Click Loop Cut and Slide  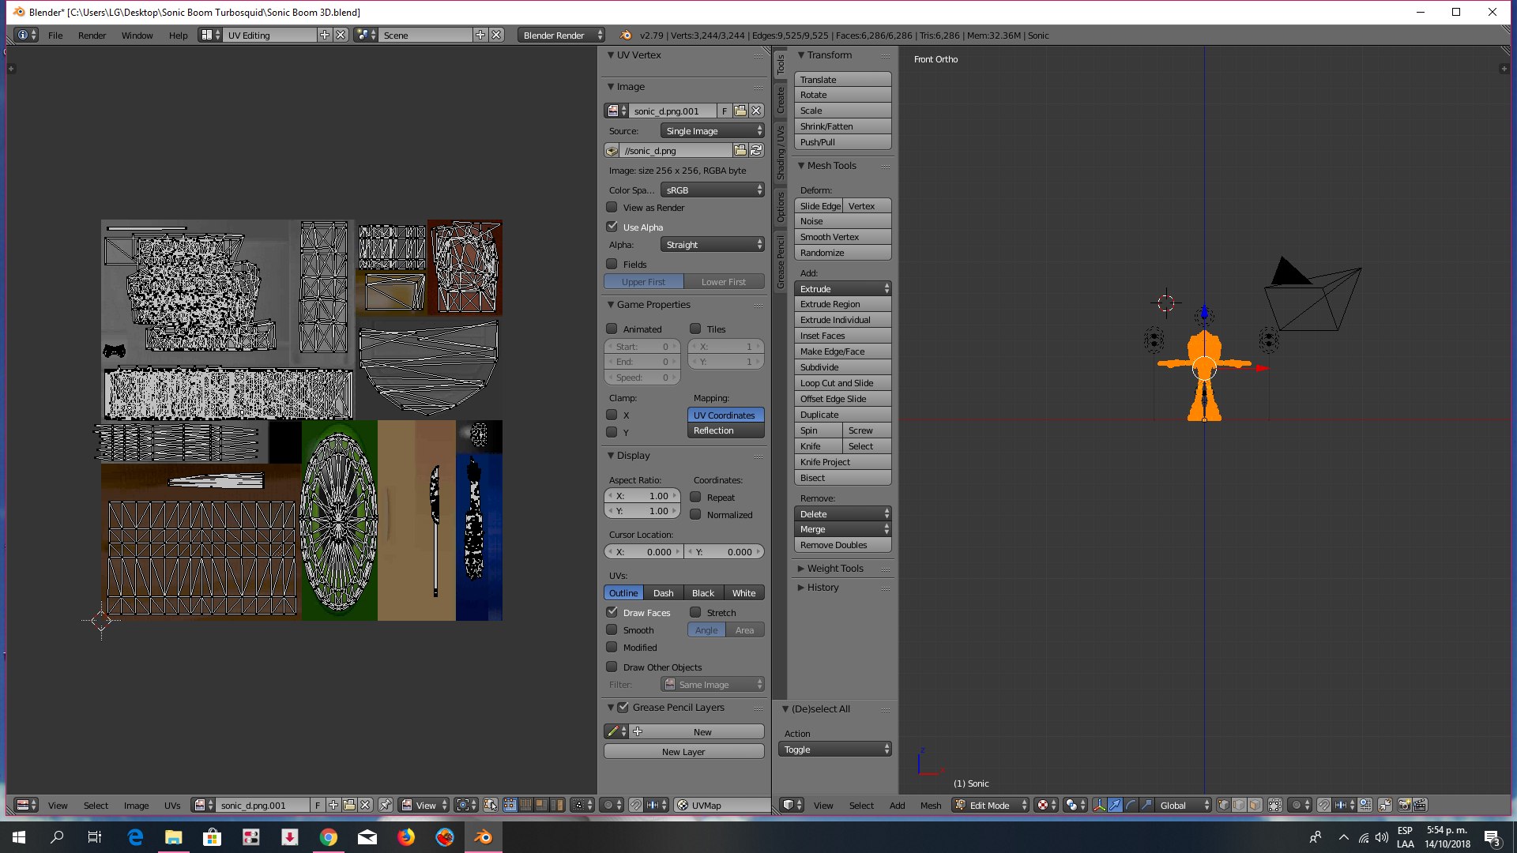842,382
